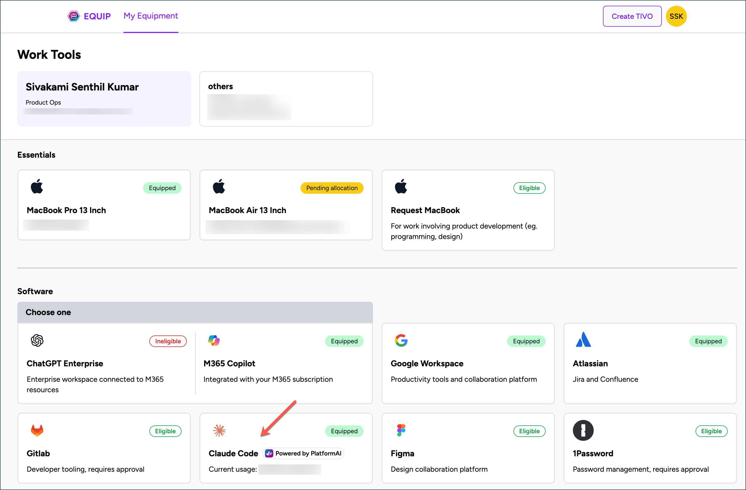The image size is (746, 490).
Task: Click the Create TIVO button
Action: coord(632,16)
